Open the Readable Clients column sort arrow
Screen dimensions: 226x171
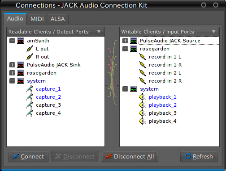(99, 31)
